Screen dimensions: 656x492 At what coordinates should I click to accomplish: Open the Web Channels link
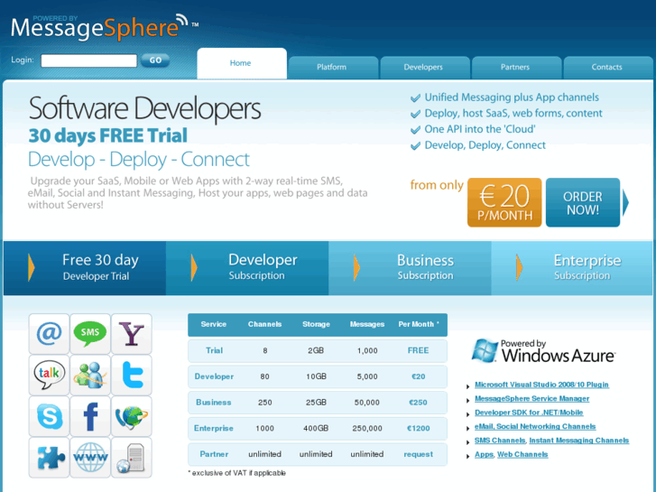[522, 454]
